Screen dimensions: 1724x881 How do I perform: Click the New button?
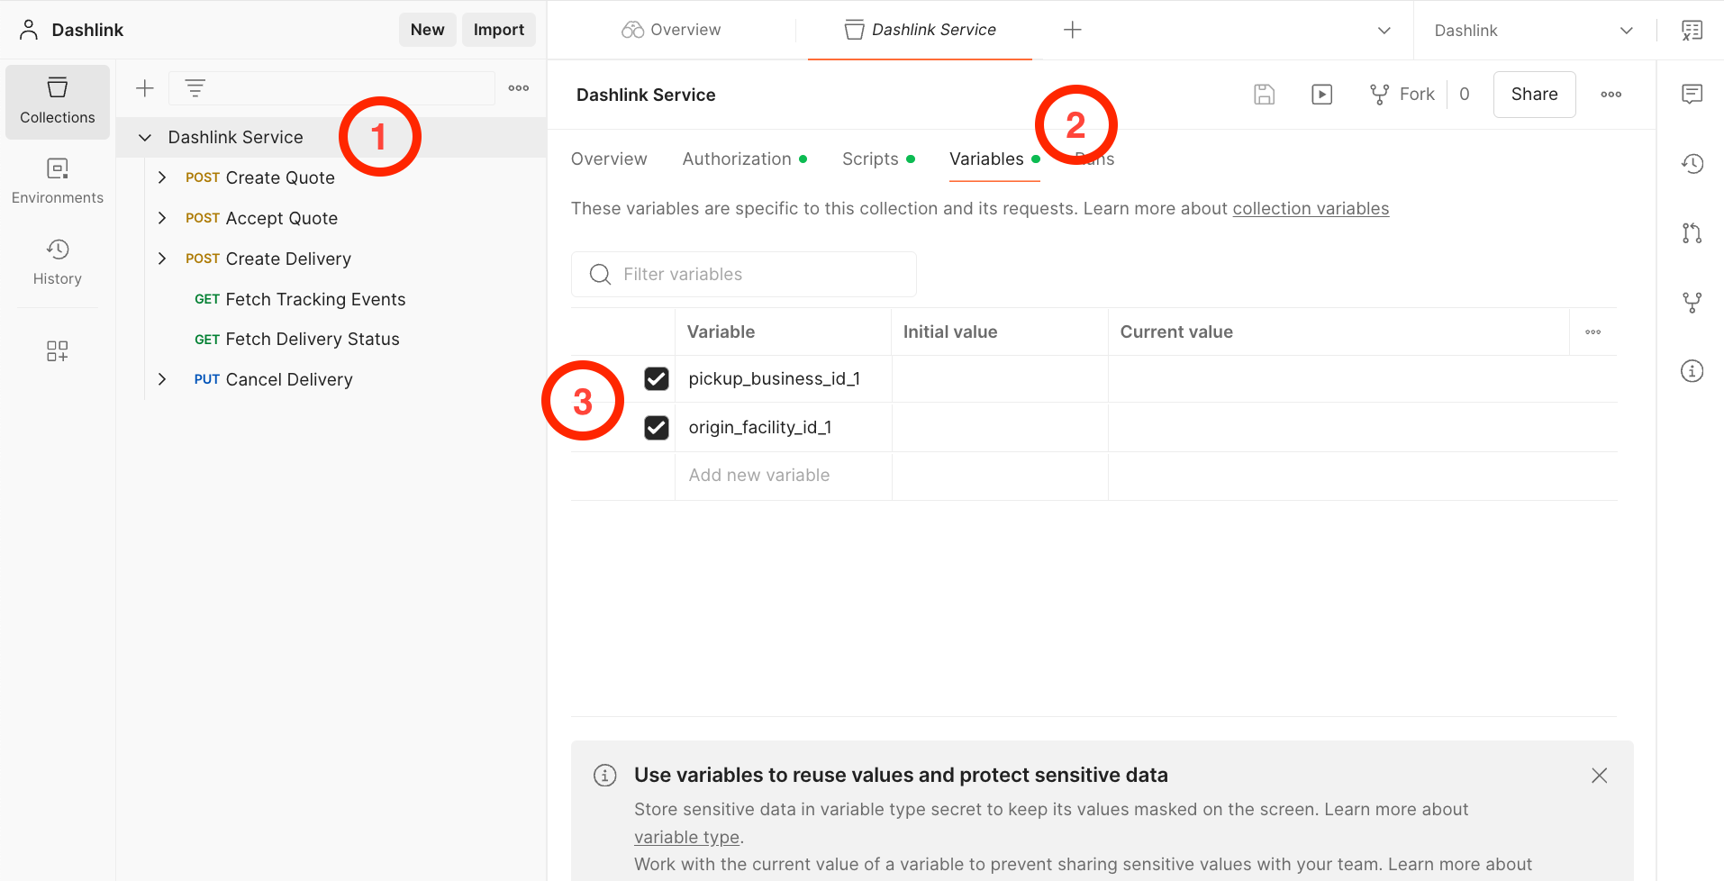(428, 30)
